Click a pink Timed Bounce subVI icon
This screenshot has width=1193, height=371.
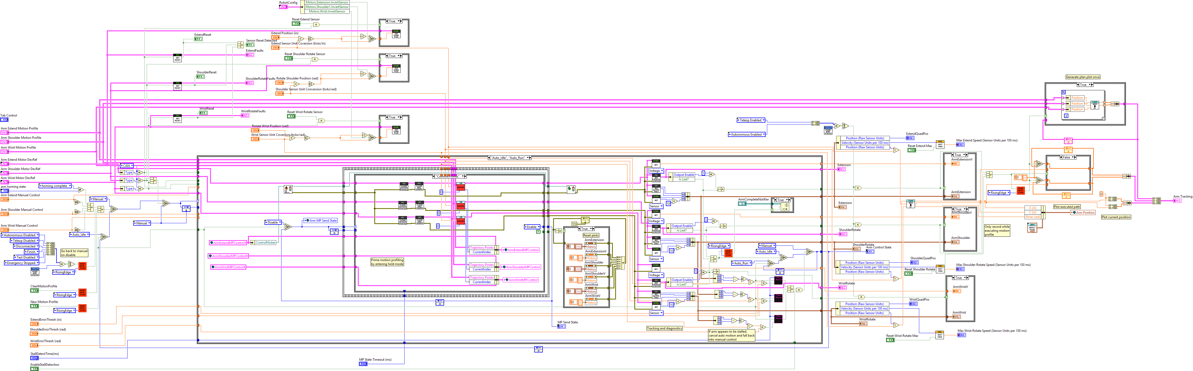pos(779,281)
